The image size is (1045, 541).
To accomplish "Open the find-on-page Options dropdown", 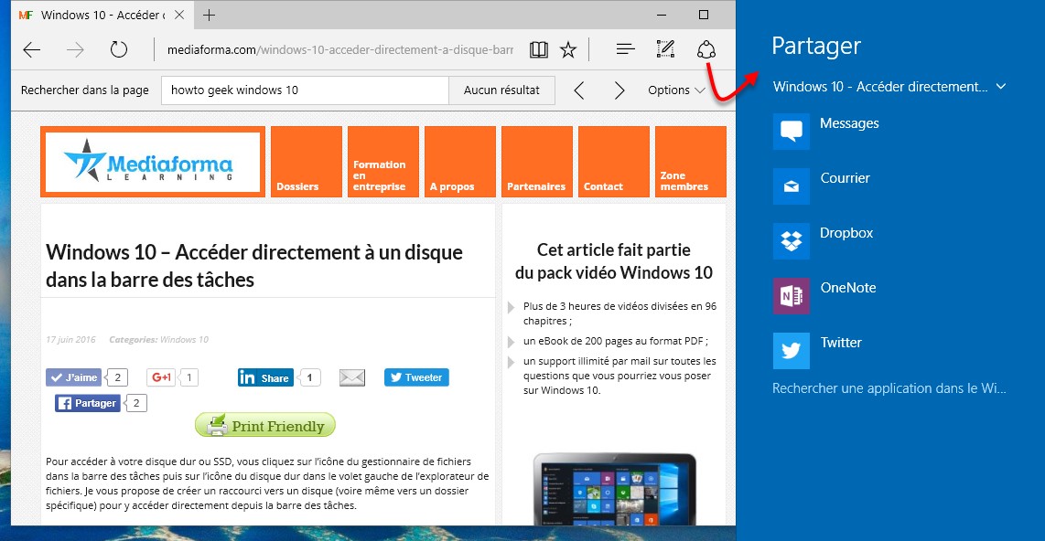I will coord(676,90).
